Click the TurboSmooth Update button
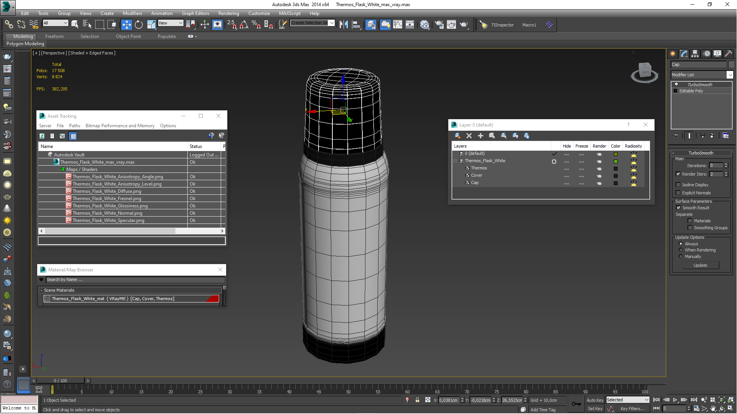 pyautogui.click(x=700, y=265)
